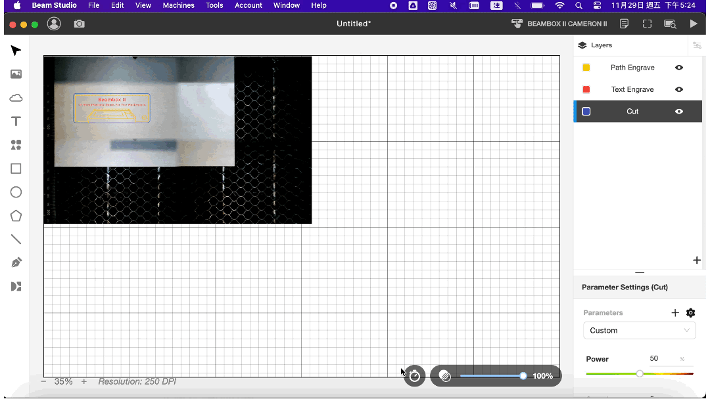Select the Text tool
The width and height of the screenshot is (710, 399).
pyautogui.click(x=16, y=121)
